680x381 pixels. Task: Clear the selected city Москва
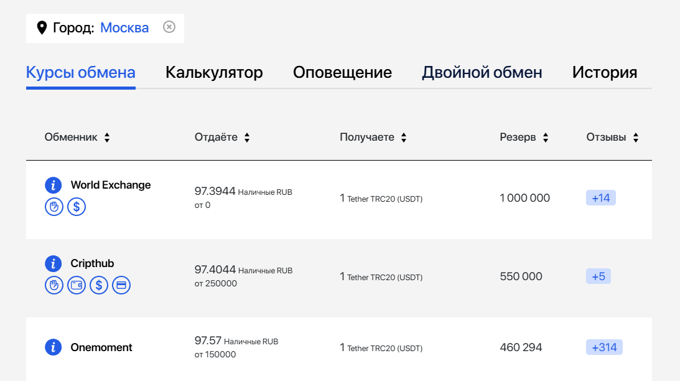point(169,27)
